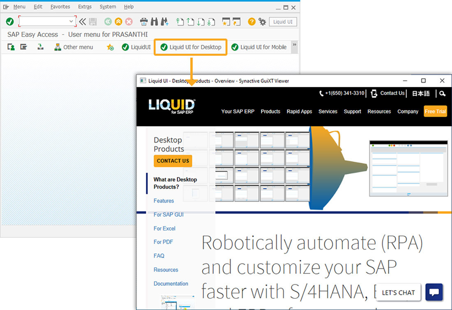This screenshot has height=310, width=452.
Task: Open Resources link in left sidebar
Action: [x=166, y=270]
